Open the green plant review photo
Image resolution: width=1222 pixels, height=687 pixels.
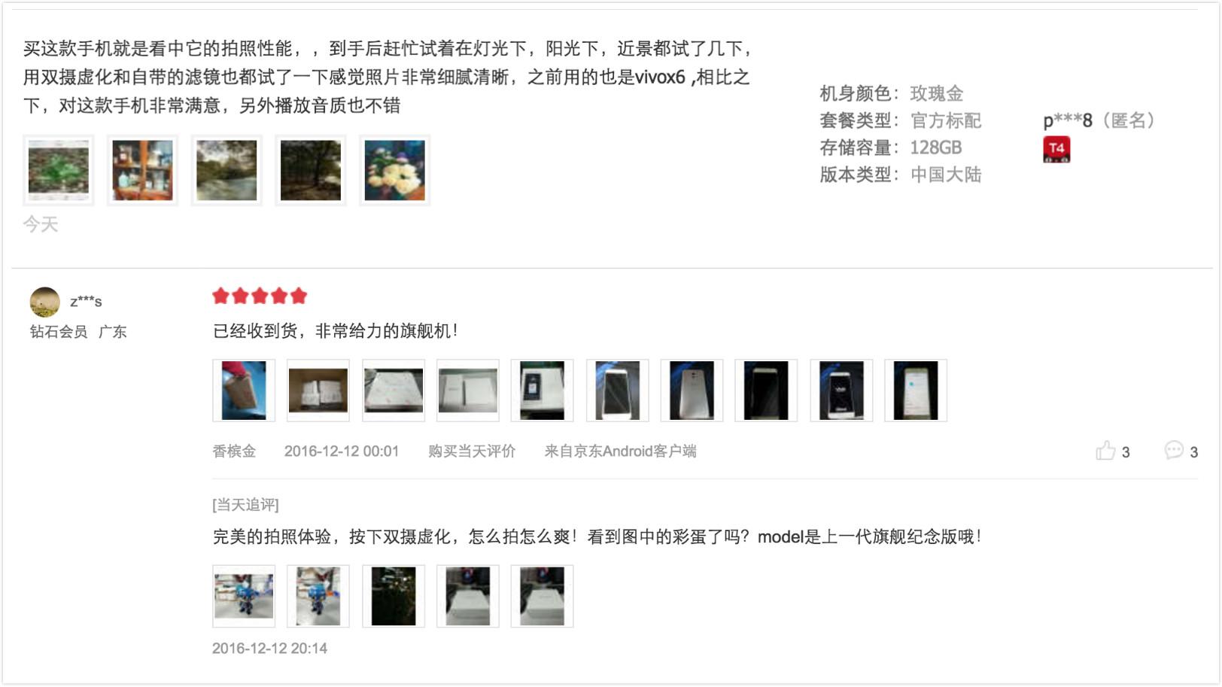pyautogui.click(x=59, y=171)
